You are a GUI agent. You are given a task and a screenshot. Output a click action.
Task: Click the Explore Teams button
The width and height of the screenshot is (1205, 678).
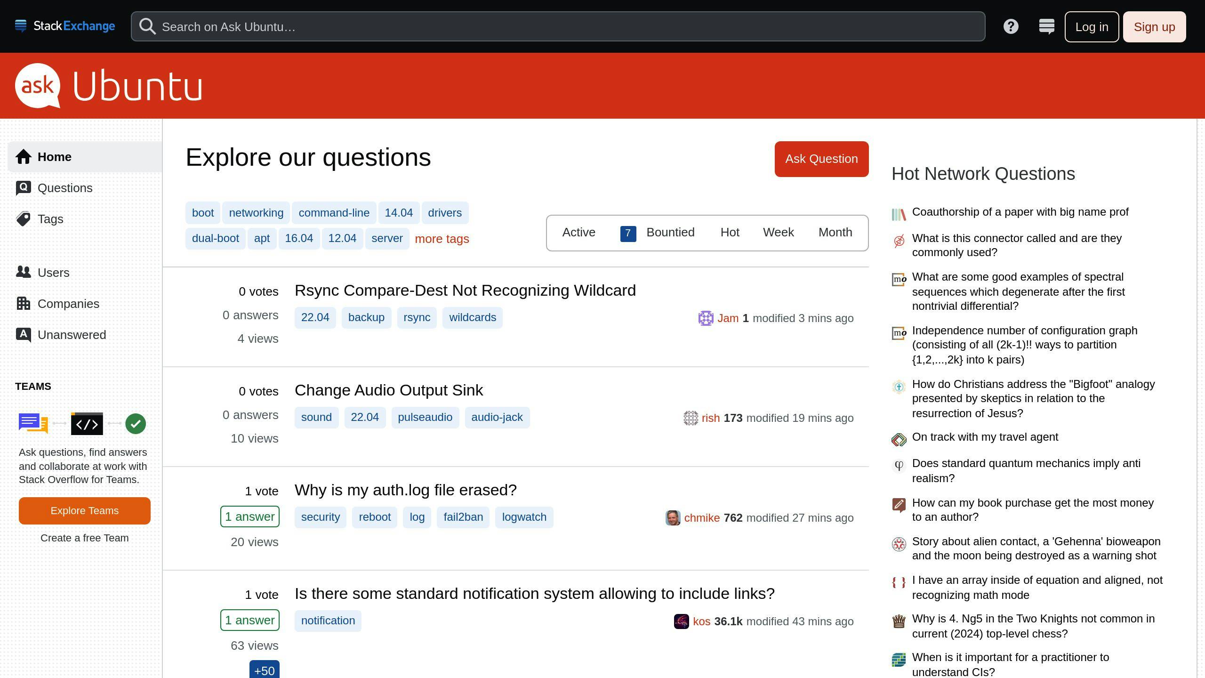84,510
